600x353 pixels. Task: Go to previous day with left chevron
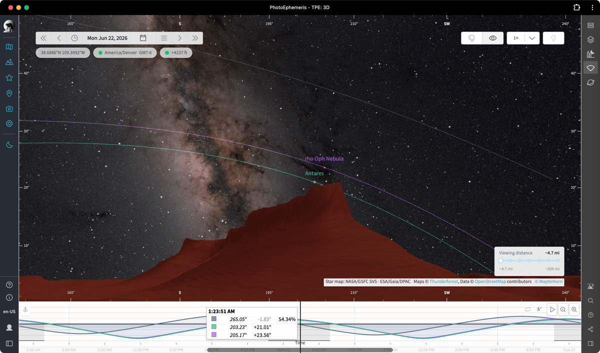59,38
